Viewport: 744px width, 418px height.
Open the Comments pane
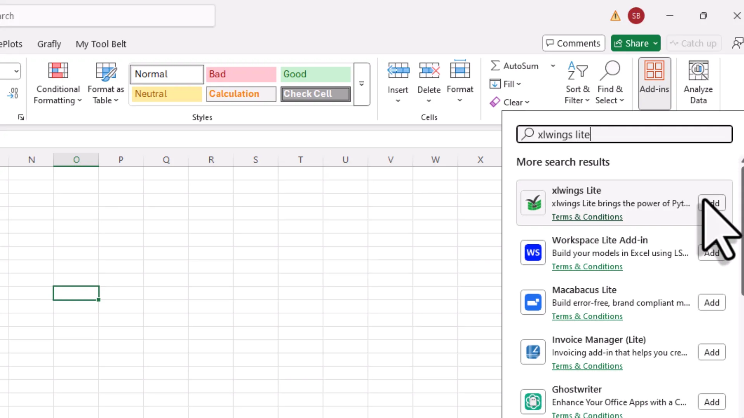click(573, 43)
